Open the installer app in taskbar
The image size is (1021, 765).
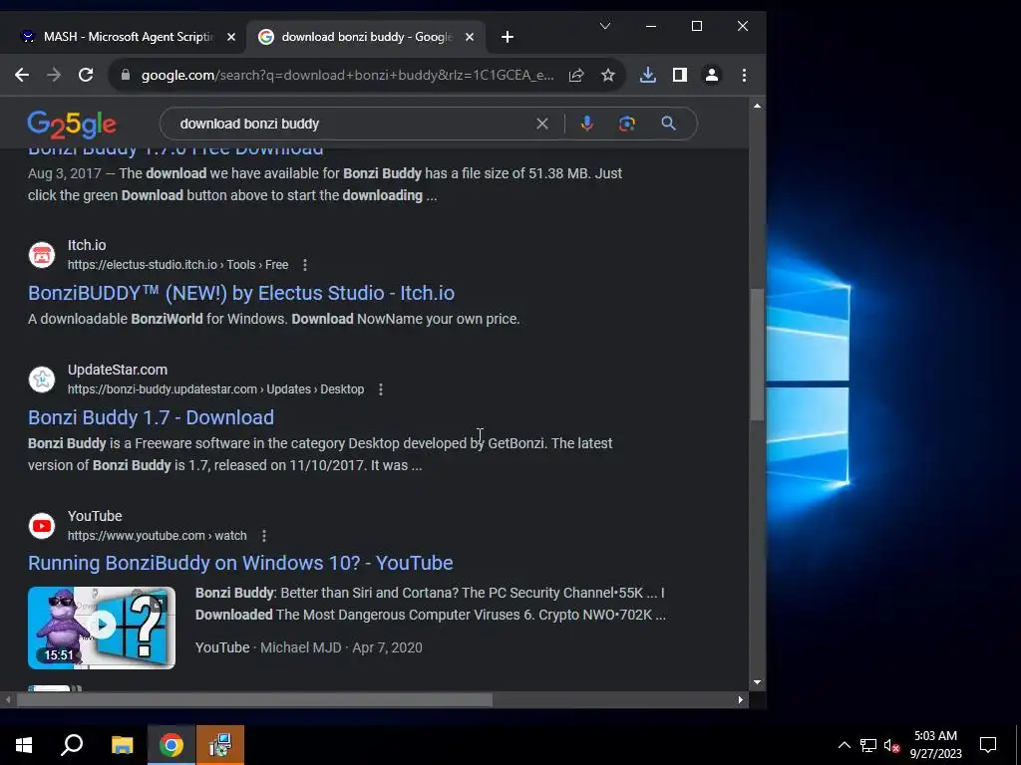coord(220,745)
